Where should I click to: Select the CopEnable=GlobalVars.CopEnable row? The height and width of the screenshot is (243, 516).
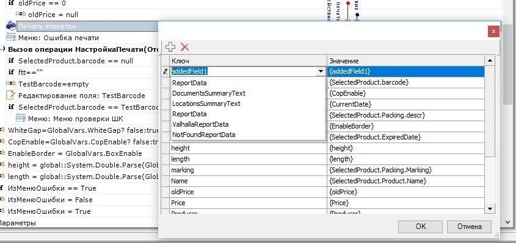click(x=83, y=142)
